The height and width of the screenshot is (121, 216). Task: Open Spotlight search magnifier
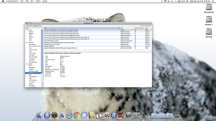213,1
